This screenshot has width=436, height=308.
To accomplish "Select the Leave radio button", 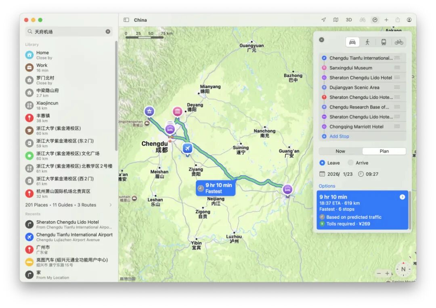I will point(322,163).
